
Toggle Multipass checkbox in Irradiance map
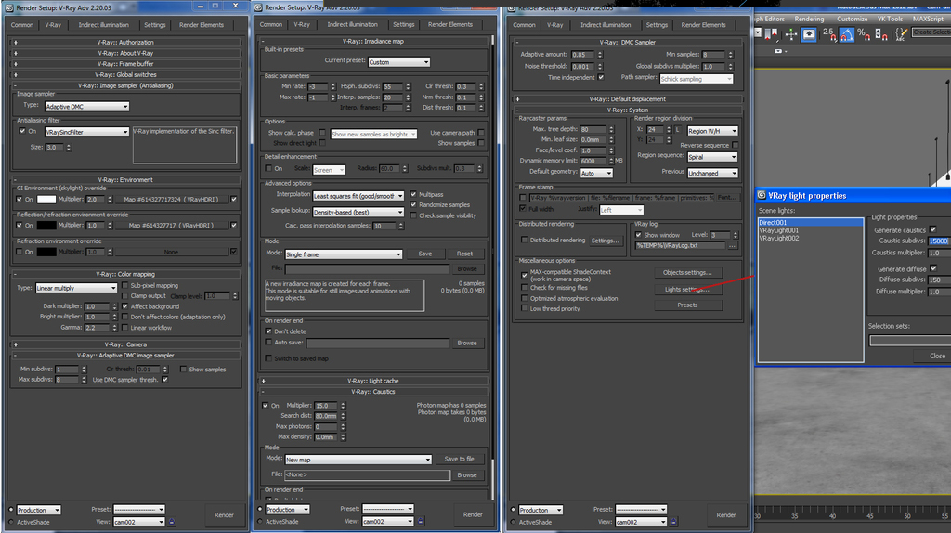tap(413, 194)
